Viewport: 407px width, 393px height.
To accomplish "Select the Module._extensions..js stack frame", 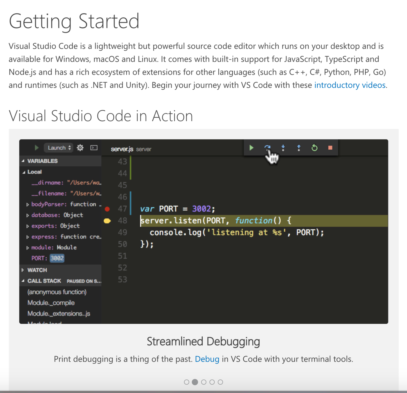I will click(x=59, y=314).
